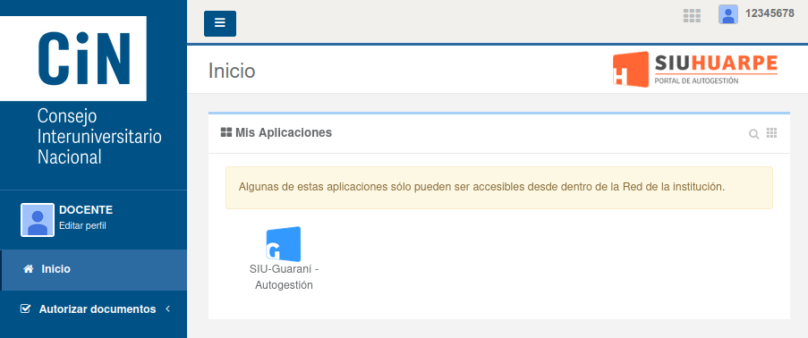Image resolution: width=808 pixels, height=338 pixels.
Task: Click the Consejo Interuniversitario Nacional text
Action: click(99, 137)
